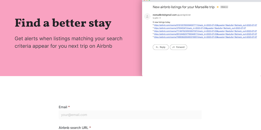Click the nomadbnb@gmail.com sender address

pyautogui.click(x=165, y=15)
